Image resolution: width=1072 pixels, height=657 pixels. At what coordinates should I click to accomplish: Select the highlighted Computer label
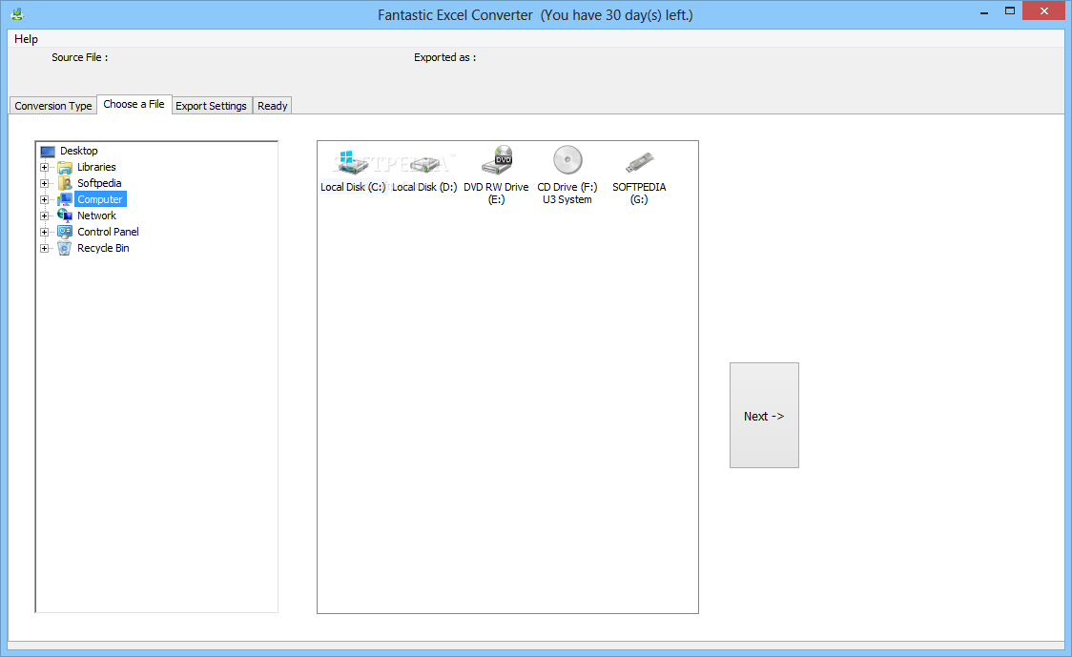pos(100,199)
